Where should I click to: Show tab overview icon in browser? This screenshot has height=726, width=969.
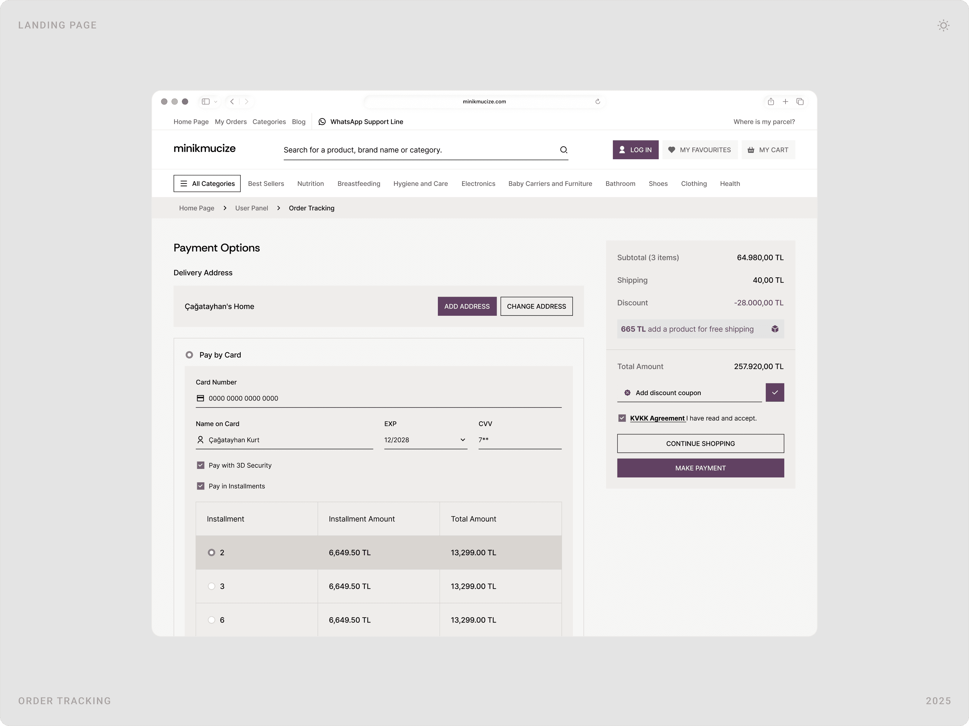point(800,102)
